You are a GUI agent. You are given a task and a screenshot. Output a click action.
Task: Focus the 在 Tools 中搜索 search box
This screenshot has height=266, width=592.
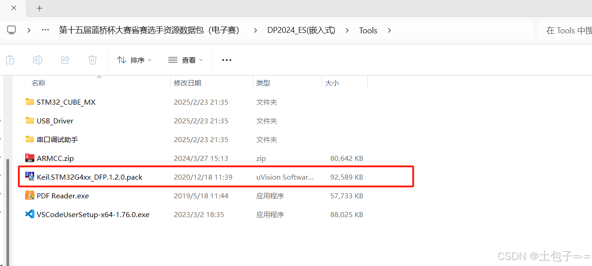tap(565, 31)
